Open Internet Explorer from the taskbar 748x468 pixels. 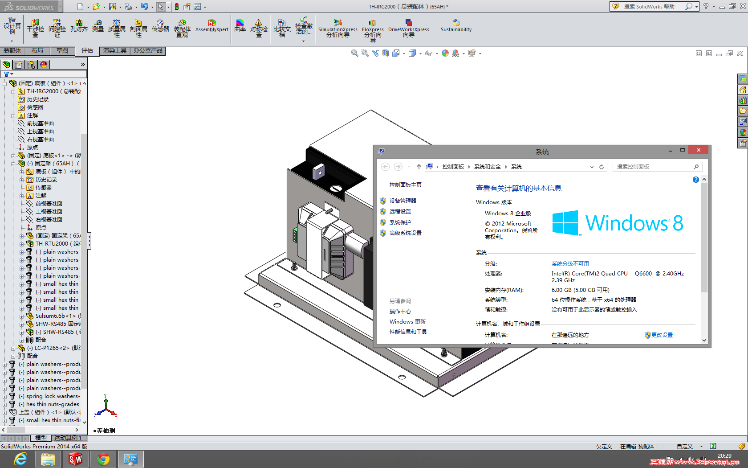pyautogui.click(x=20, y=459)
